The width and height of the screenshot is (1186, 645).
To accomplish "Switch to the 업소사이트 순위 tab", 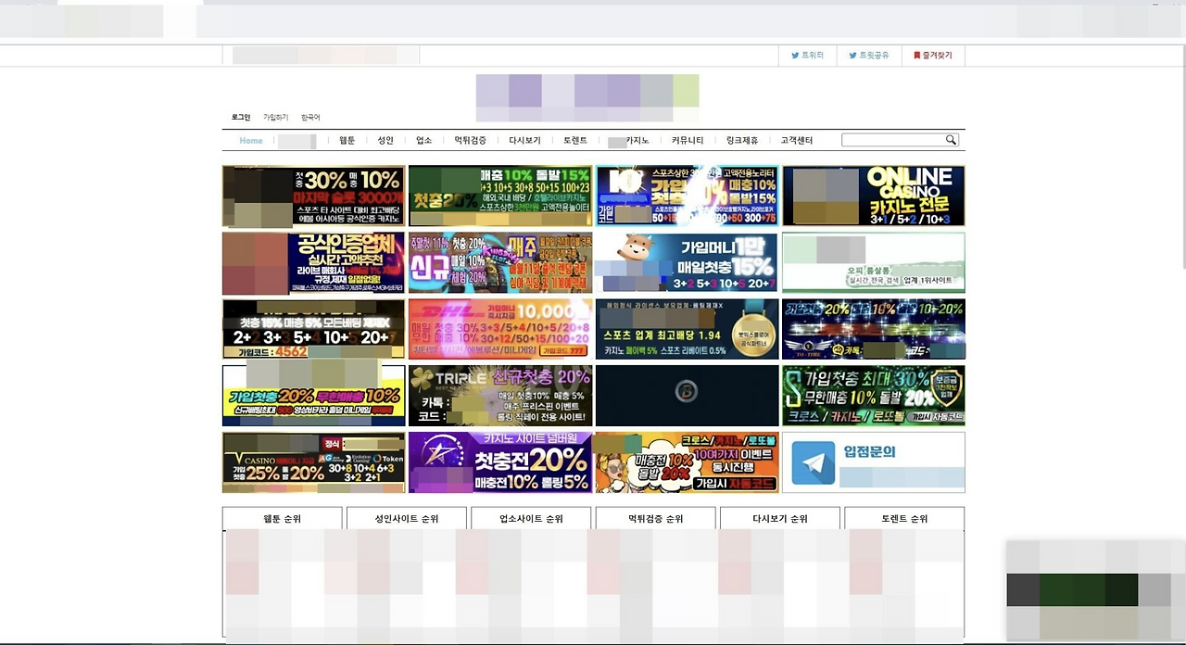I will [531, 519].
